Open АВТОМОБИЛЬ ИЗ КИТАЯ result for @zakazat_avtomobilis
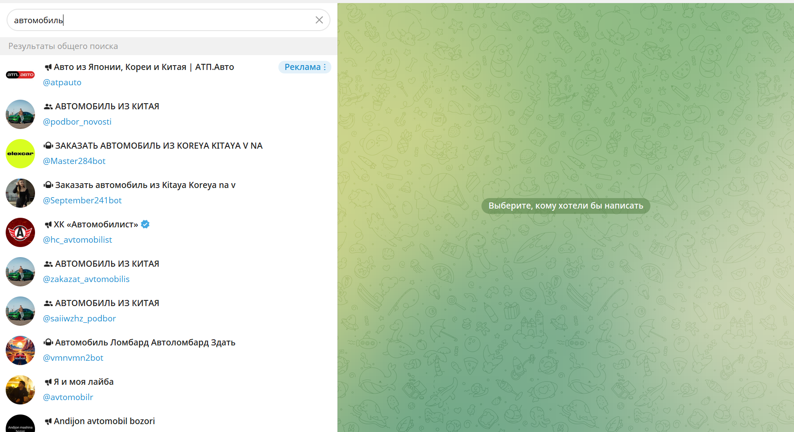The image size is (794, 432). coord(169,272)
